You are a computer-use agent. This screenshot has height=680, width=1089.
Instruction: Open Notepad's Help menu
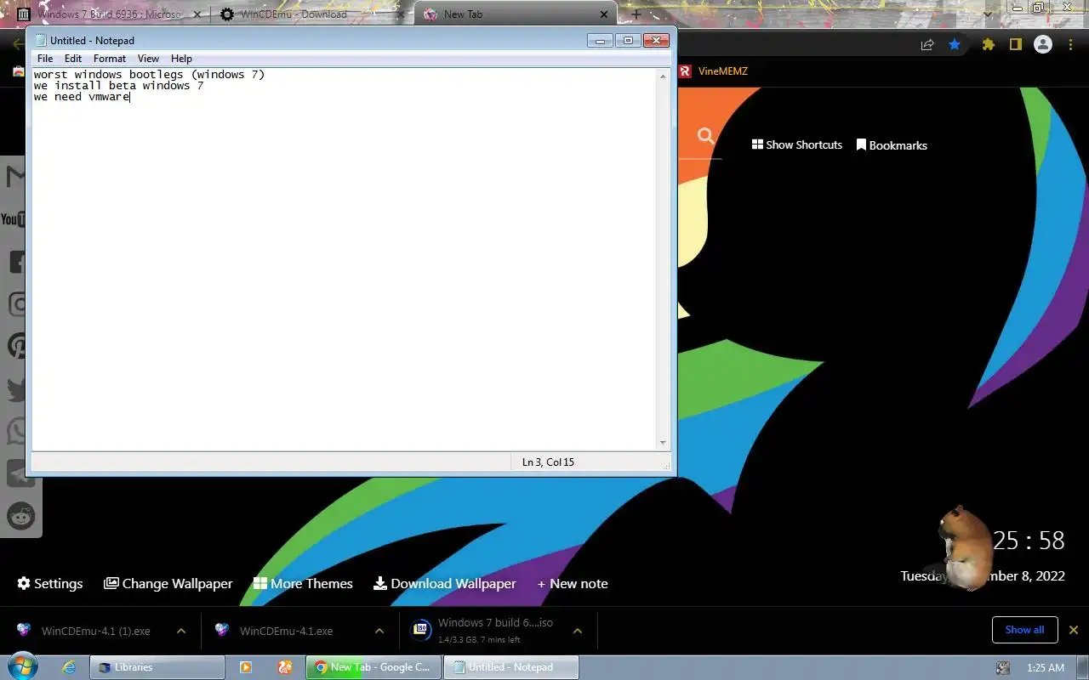[x=181, y=59]
